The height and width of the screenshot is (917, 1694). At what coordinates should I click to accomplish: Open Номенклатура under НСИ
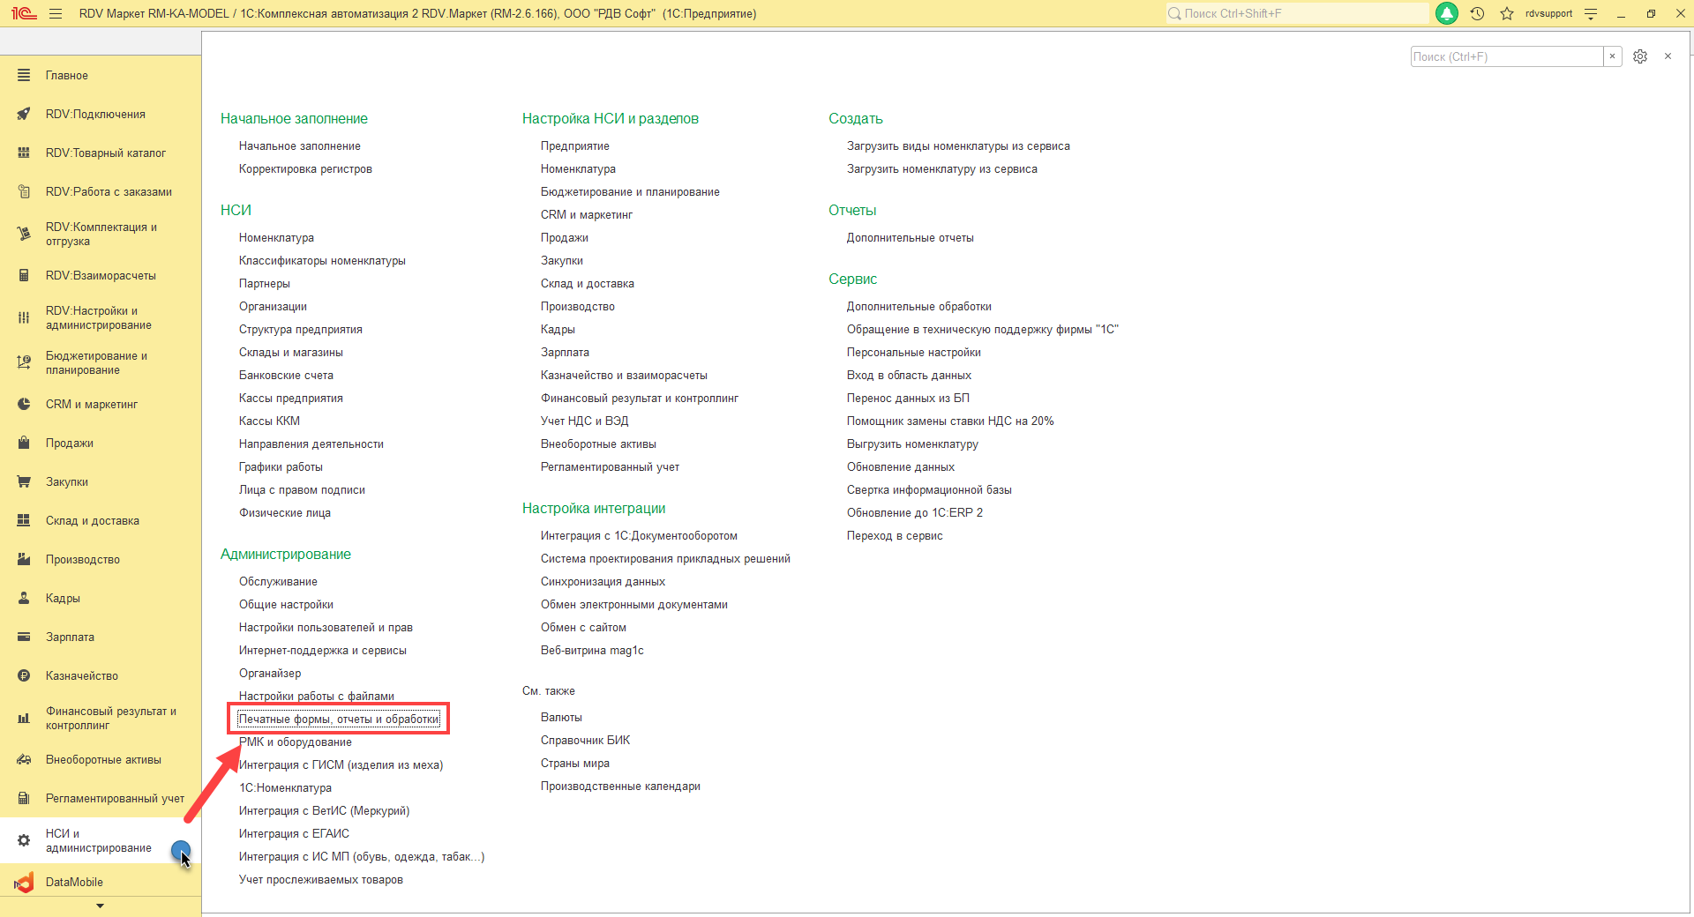coord(276,238)
